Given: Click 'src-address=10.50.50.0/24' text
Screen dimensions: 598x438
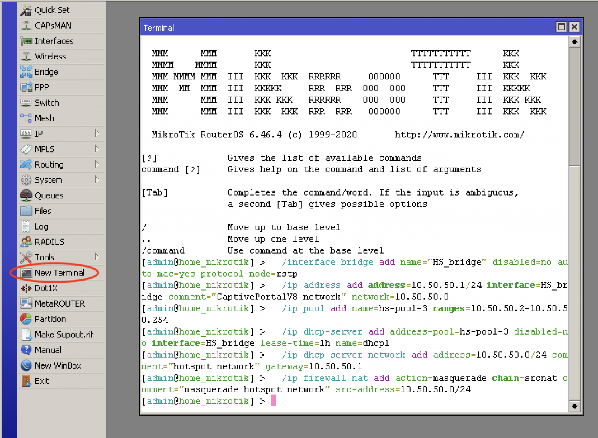Looking at the screenshot, I should pos(403,390).
